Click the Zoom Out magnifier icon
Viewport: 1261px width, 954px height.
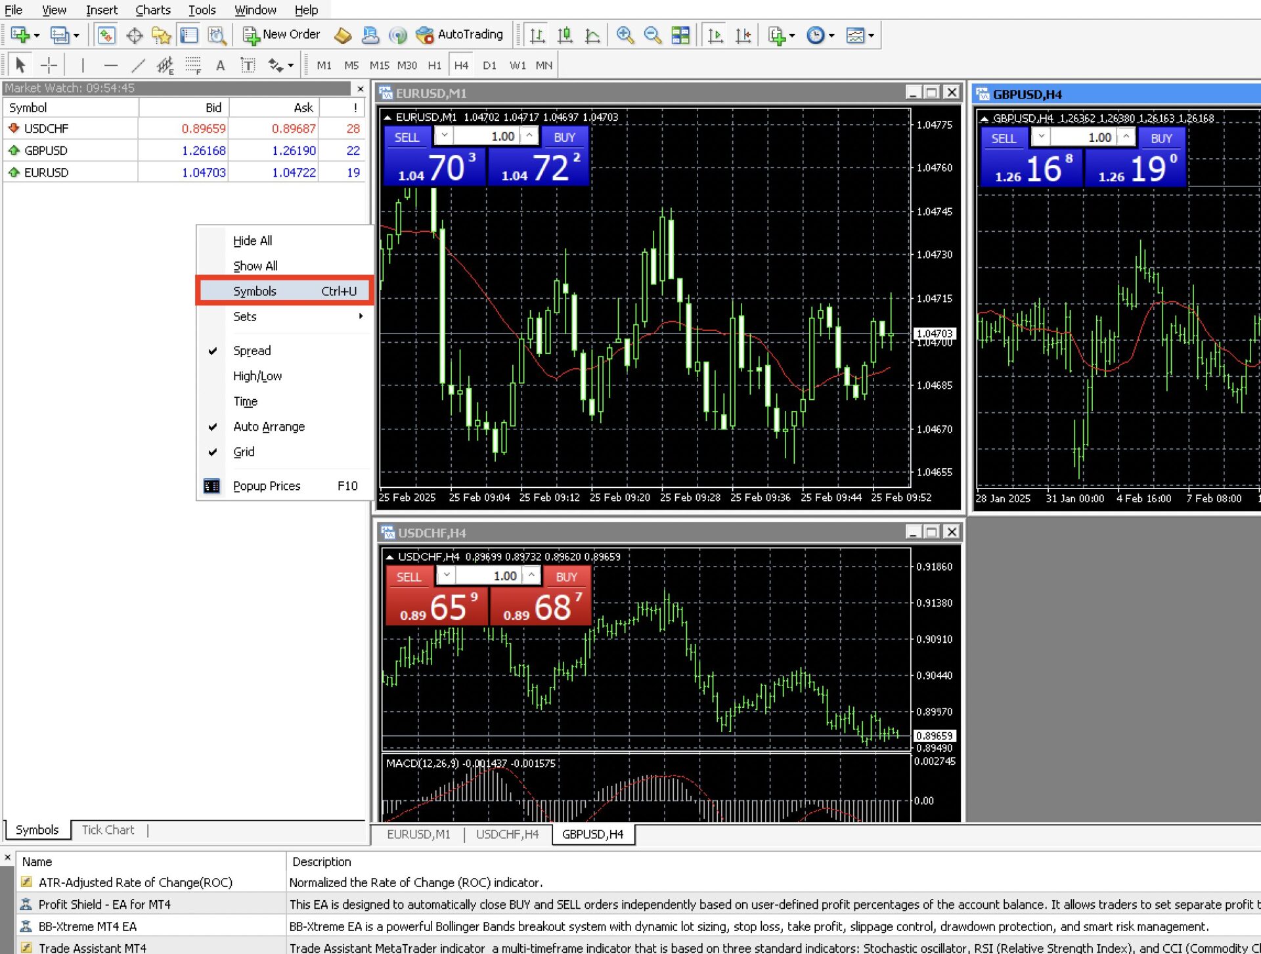pos(652,35)
